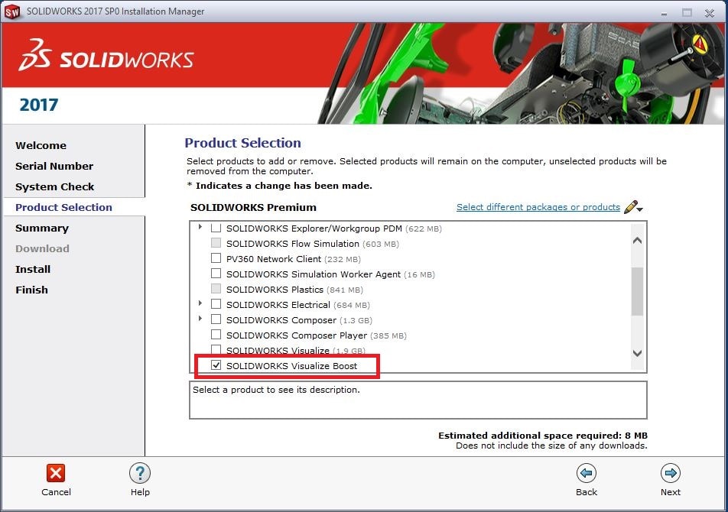
Task: Click Select different packages or products link
Action: pos(538,207)
